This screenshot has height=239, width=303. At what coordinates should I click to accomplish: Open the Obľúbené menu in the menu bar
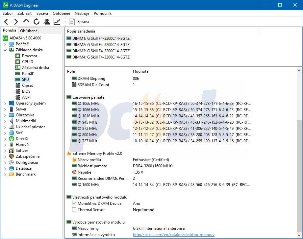(x=61, y=13)
